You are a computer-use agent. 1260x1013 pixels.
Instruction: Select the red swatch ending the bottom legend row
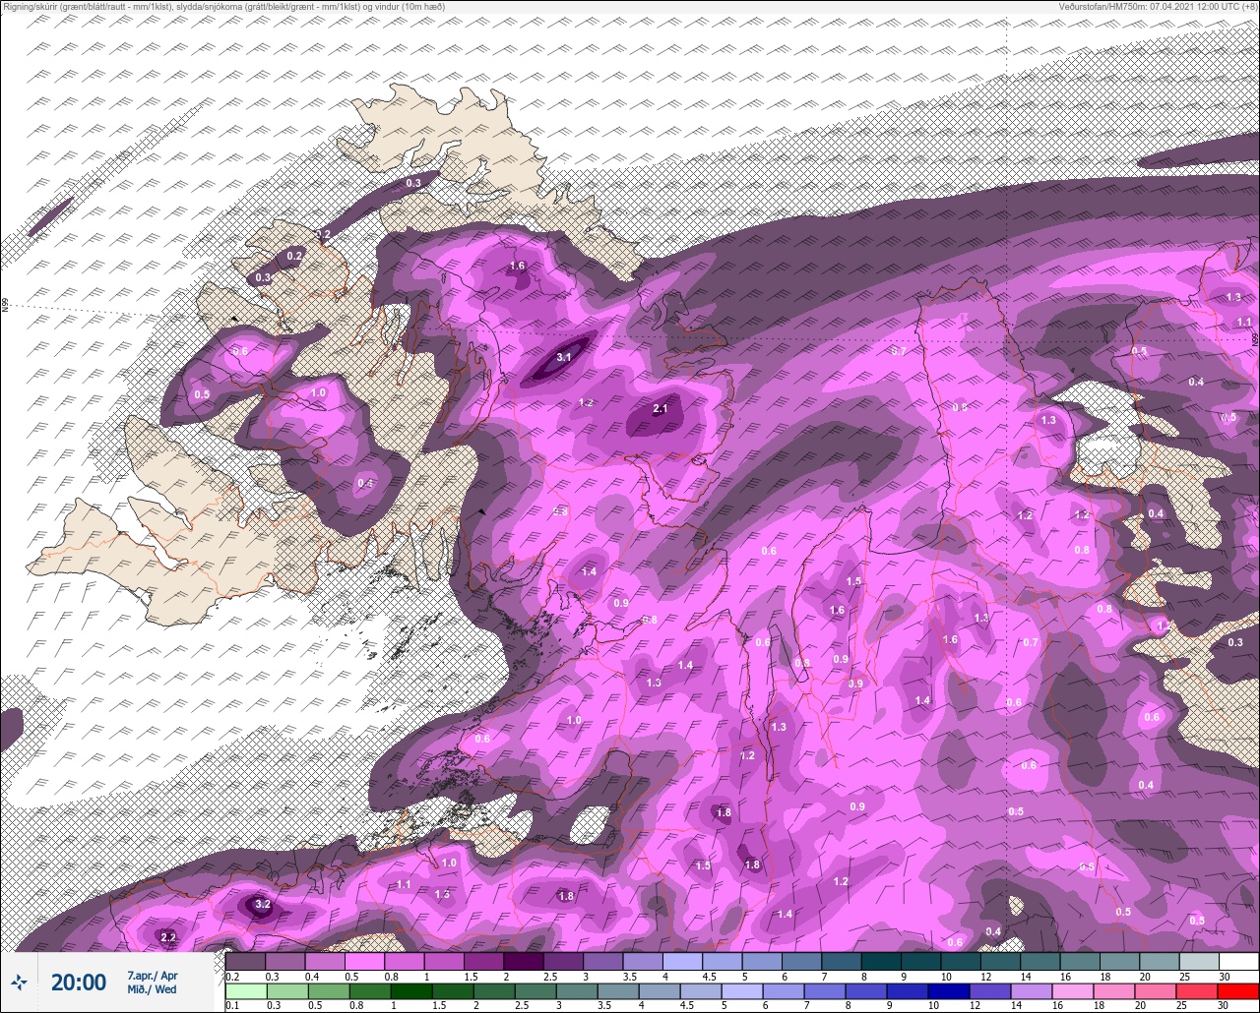pyautogui.click(x=1238, y=991)
